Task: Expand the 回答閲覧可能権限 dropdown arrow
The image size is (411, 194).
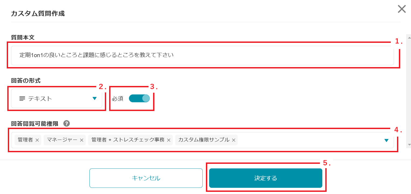Action: click(x=386, y=140)
